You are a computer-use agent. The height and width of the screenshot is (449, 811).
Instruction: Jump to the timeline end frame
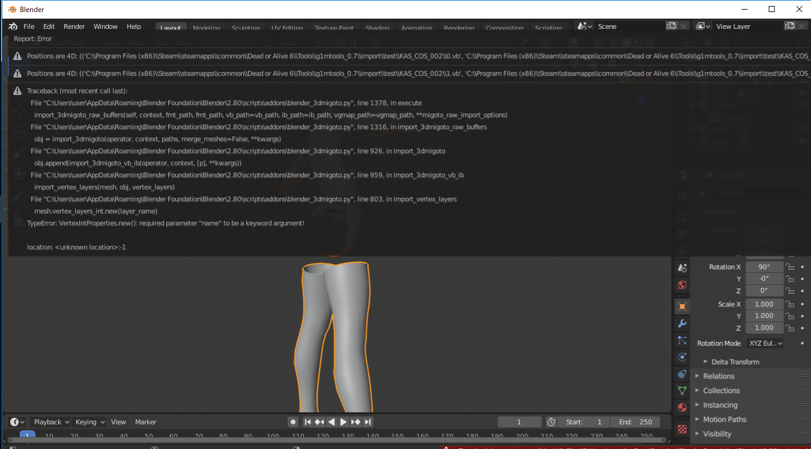368,422
